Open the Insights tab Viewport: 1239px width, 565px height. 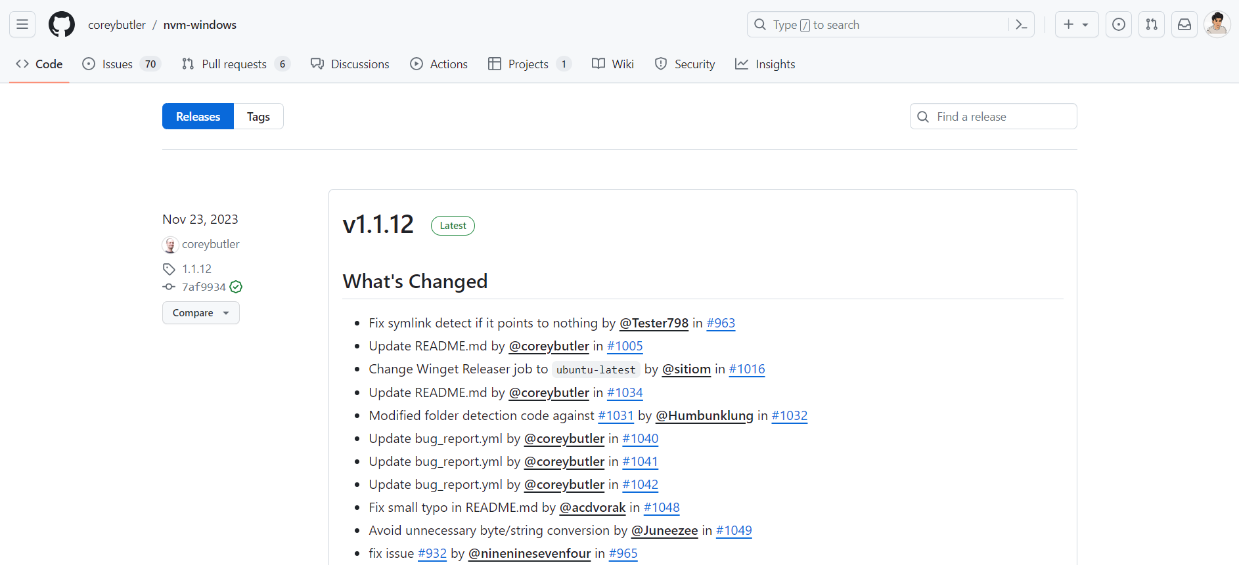point(765,64)
